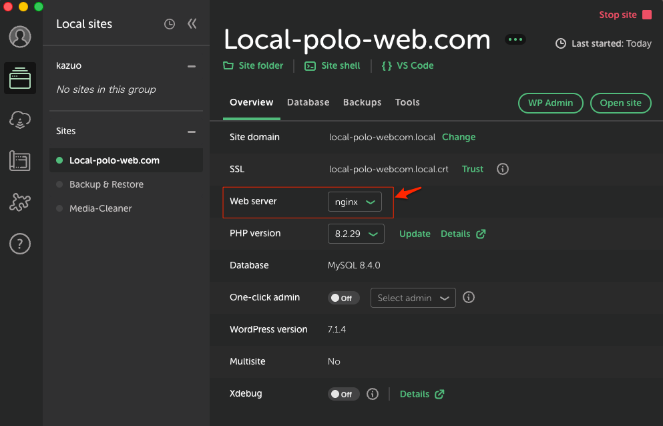The image size is (663, 426).
Task: Open Site folder
Action: click(253, 65)
